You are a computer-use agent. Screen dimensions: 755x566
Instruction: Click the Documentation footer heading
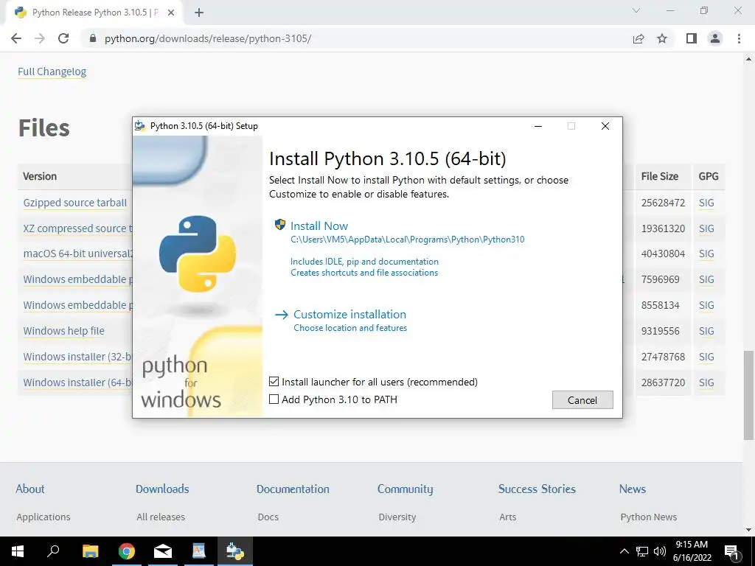pos(293,489)
